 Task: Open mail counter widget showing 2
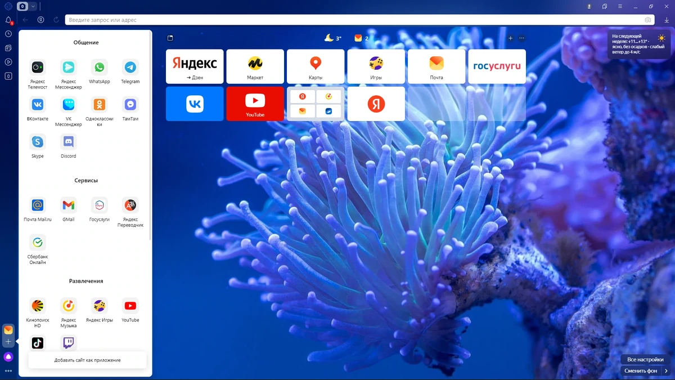point(362,38)
